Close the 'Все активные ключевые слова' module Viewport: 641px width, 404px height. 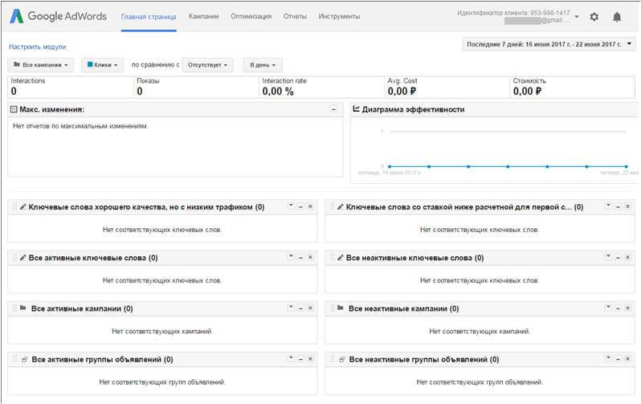(310, 257)
